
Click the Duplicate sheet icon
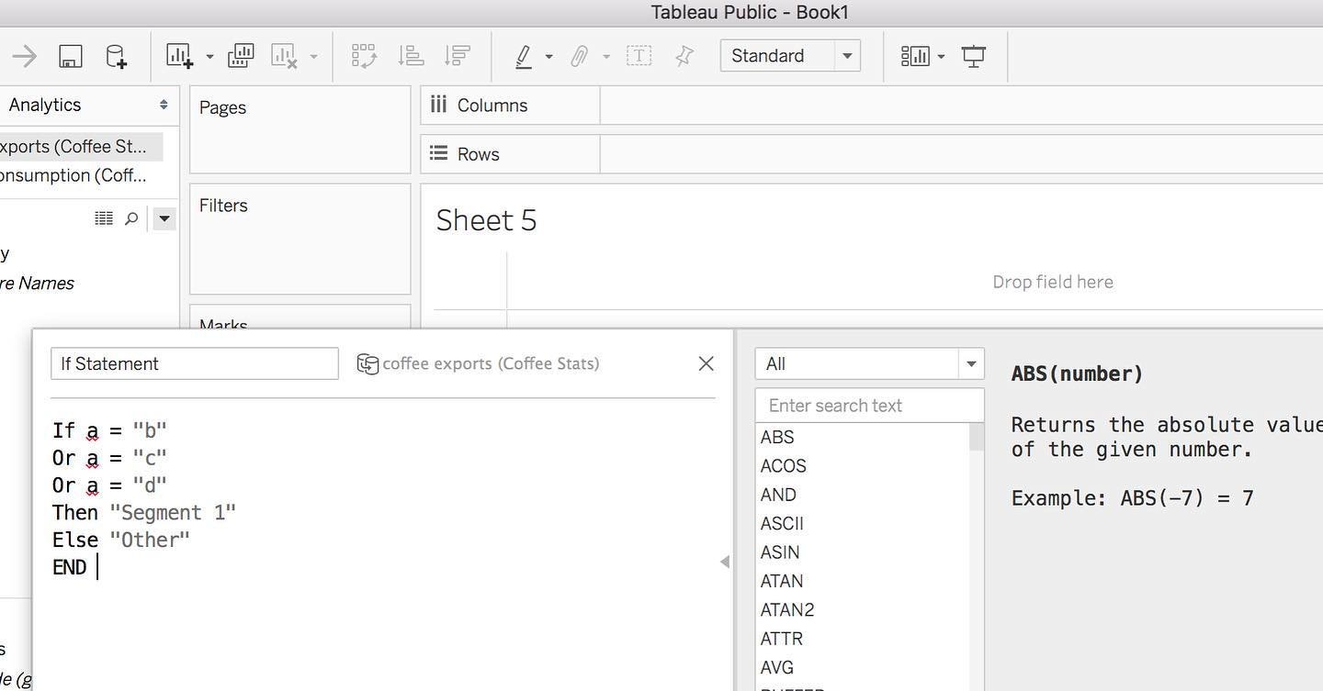[x=241, y=56]
